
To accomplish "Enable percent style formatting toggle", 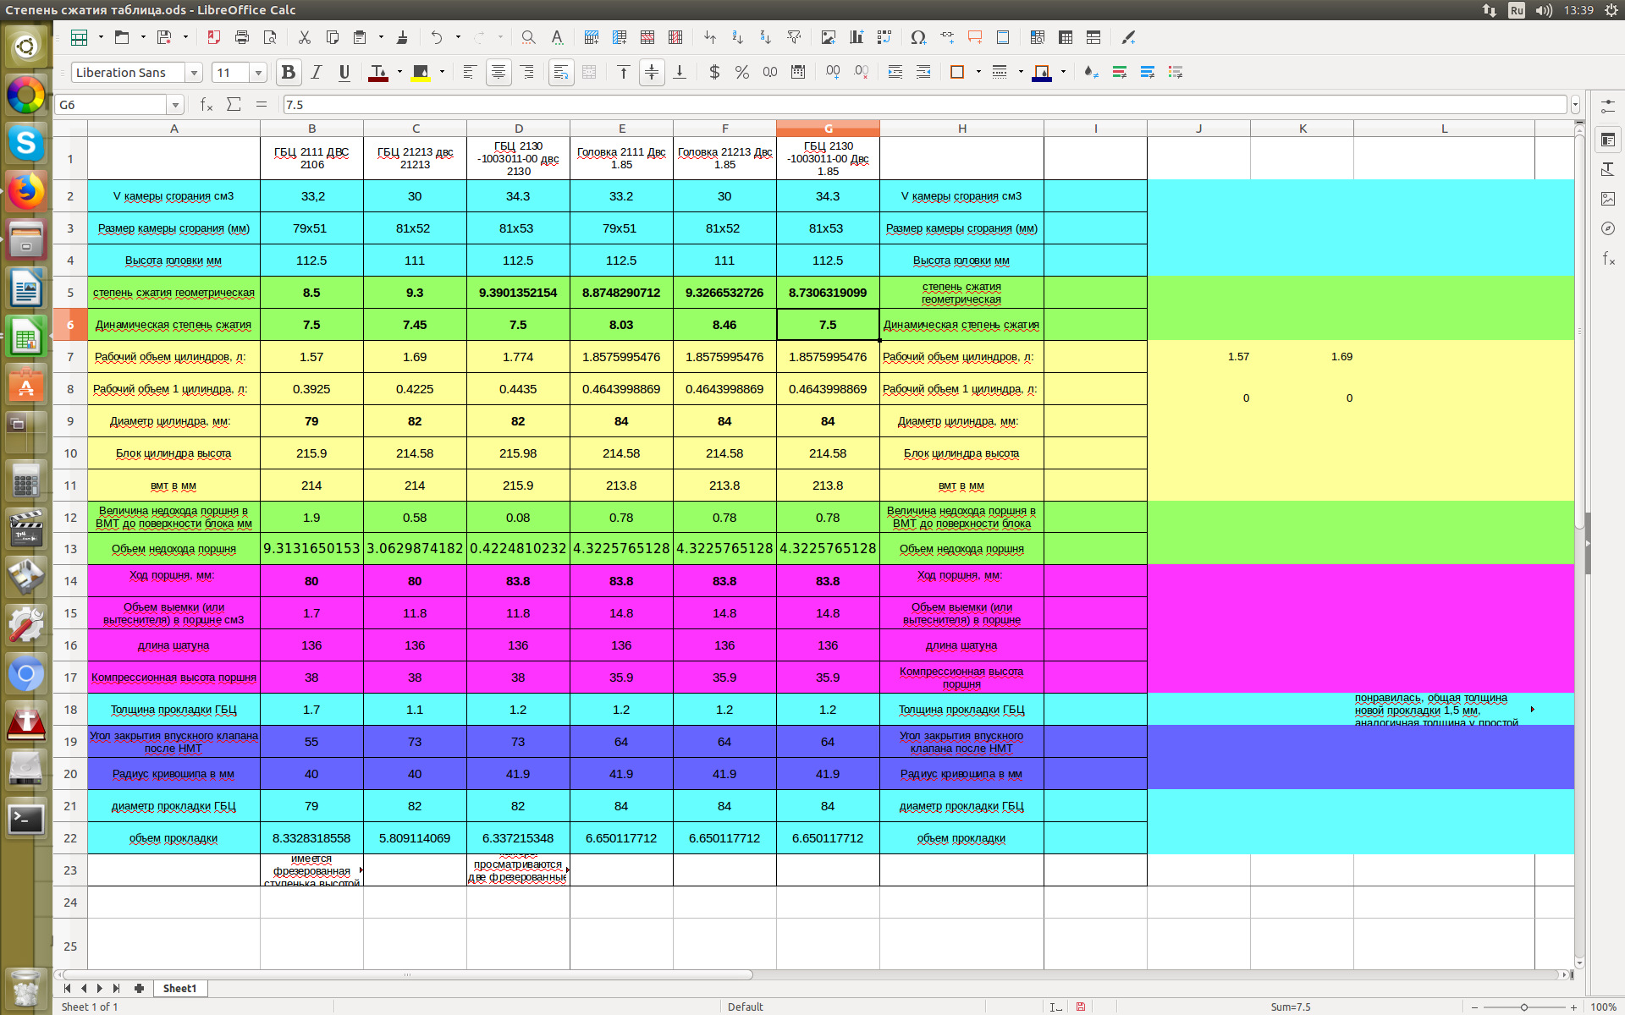I will coord(741,73).
